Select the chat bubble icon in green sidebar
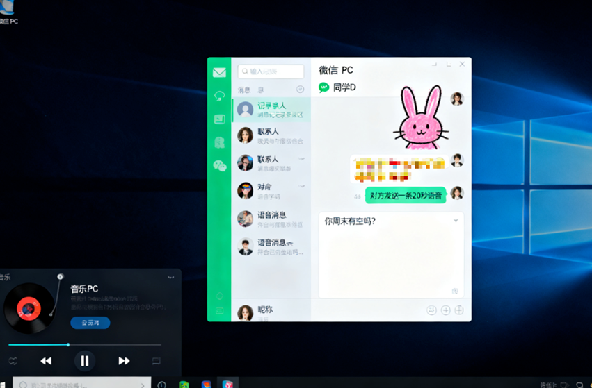 pyautogui.click(x=219, y=96)
